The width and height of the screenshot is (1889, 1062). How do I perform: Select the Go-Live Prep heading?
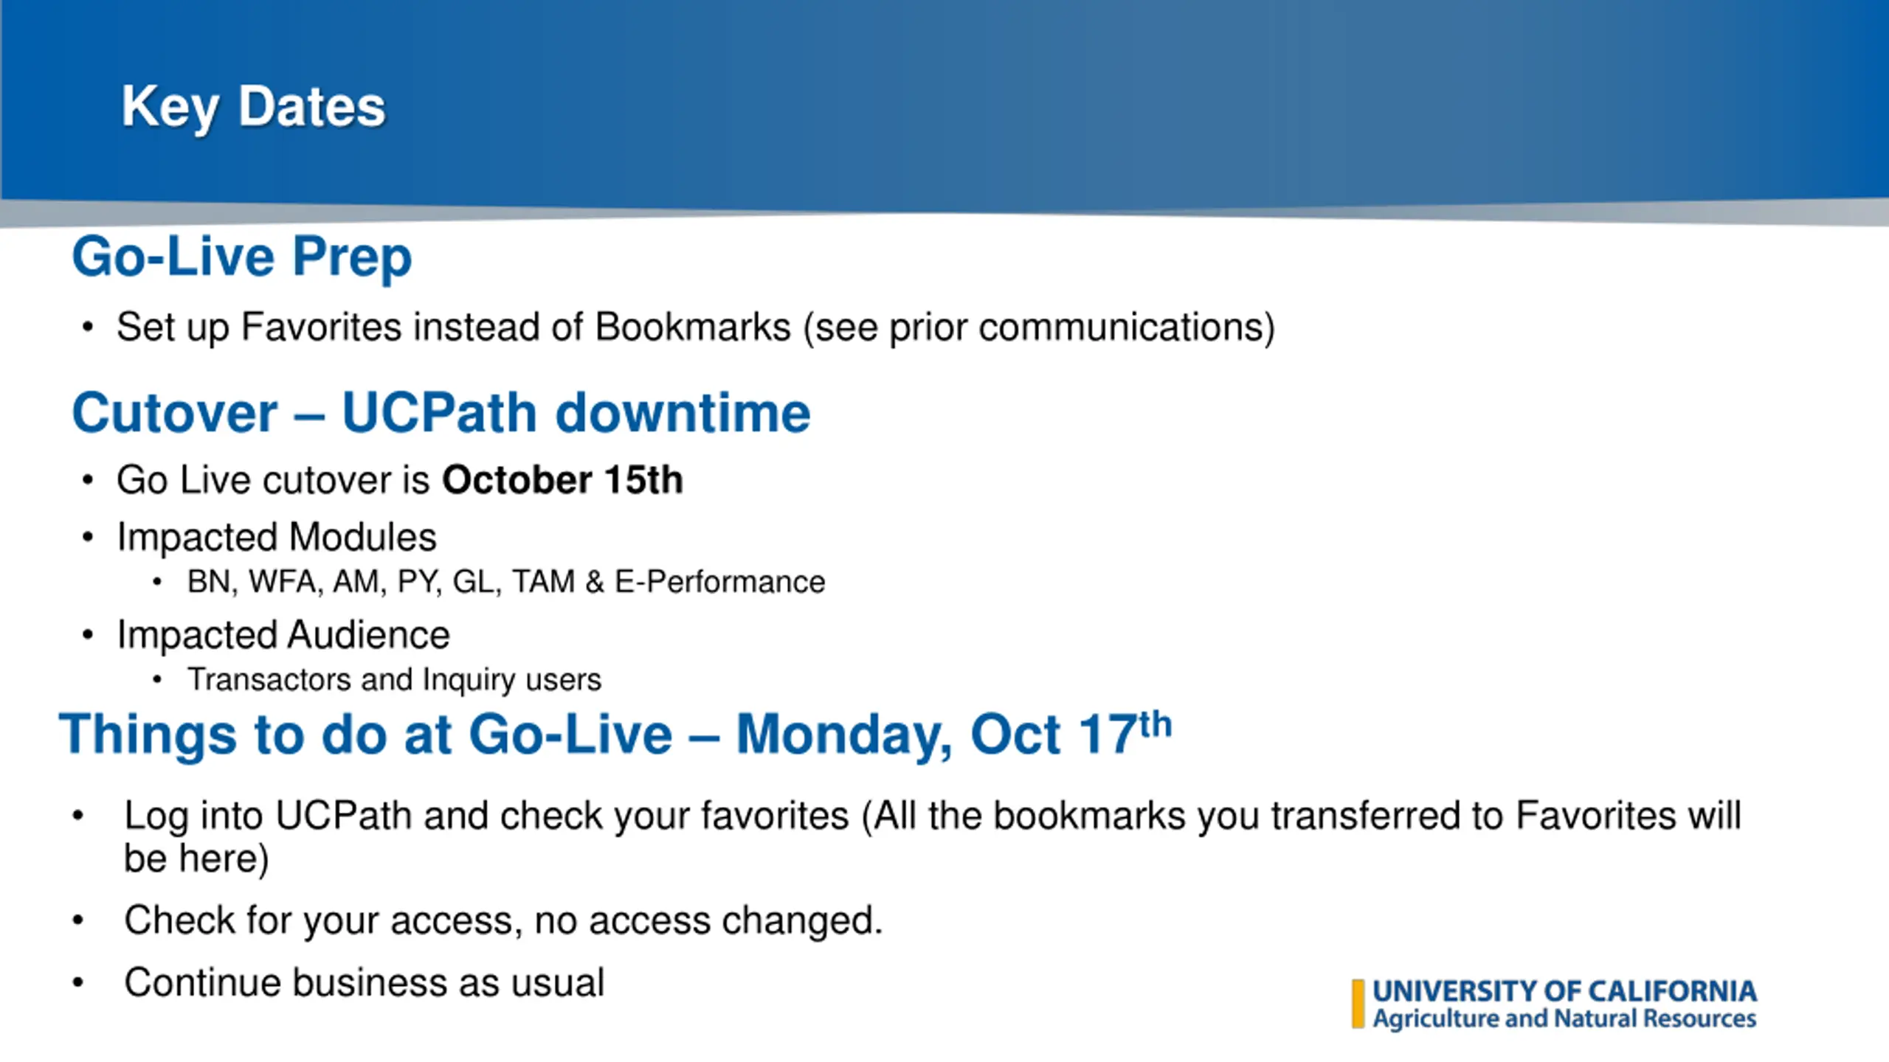point(241,257)
